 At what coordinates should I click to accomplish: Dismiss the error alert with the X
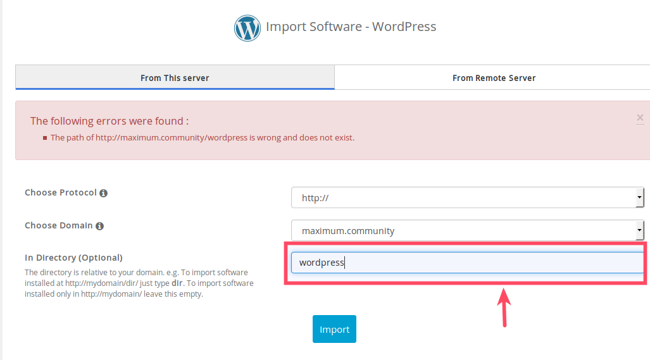click(x=640, y=118)
